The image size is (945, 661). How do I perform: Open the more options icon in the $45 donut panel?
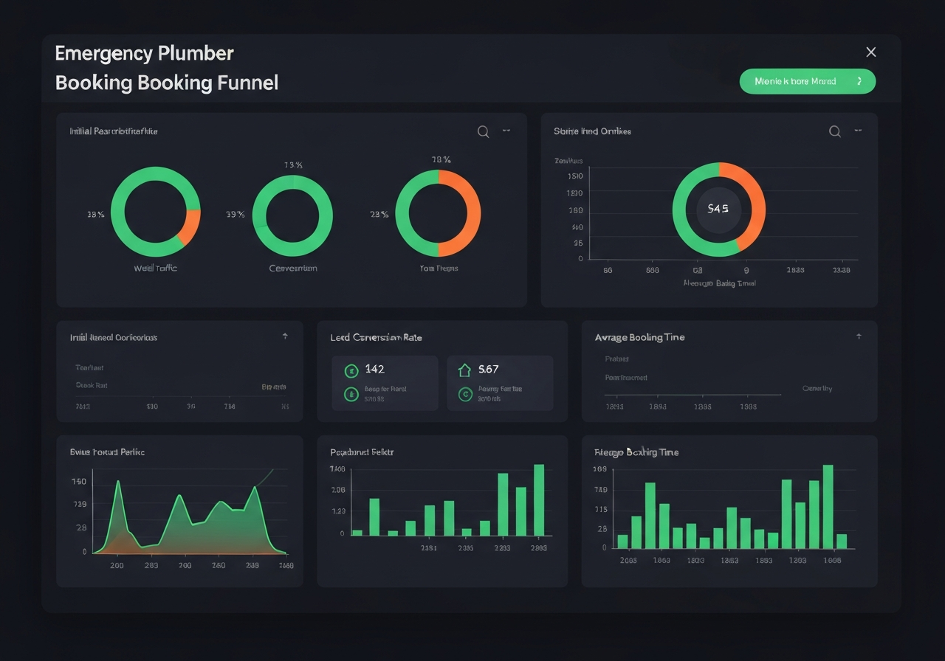click(x=858, y=131)
